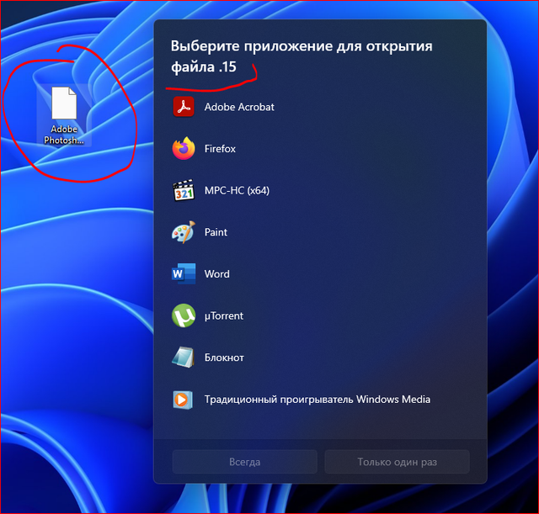The width and height of the screenshot is (539, 514).
Task: Choose the Firefox list entry label
Action: pyautogui.click(x=220, y=149)
